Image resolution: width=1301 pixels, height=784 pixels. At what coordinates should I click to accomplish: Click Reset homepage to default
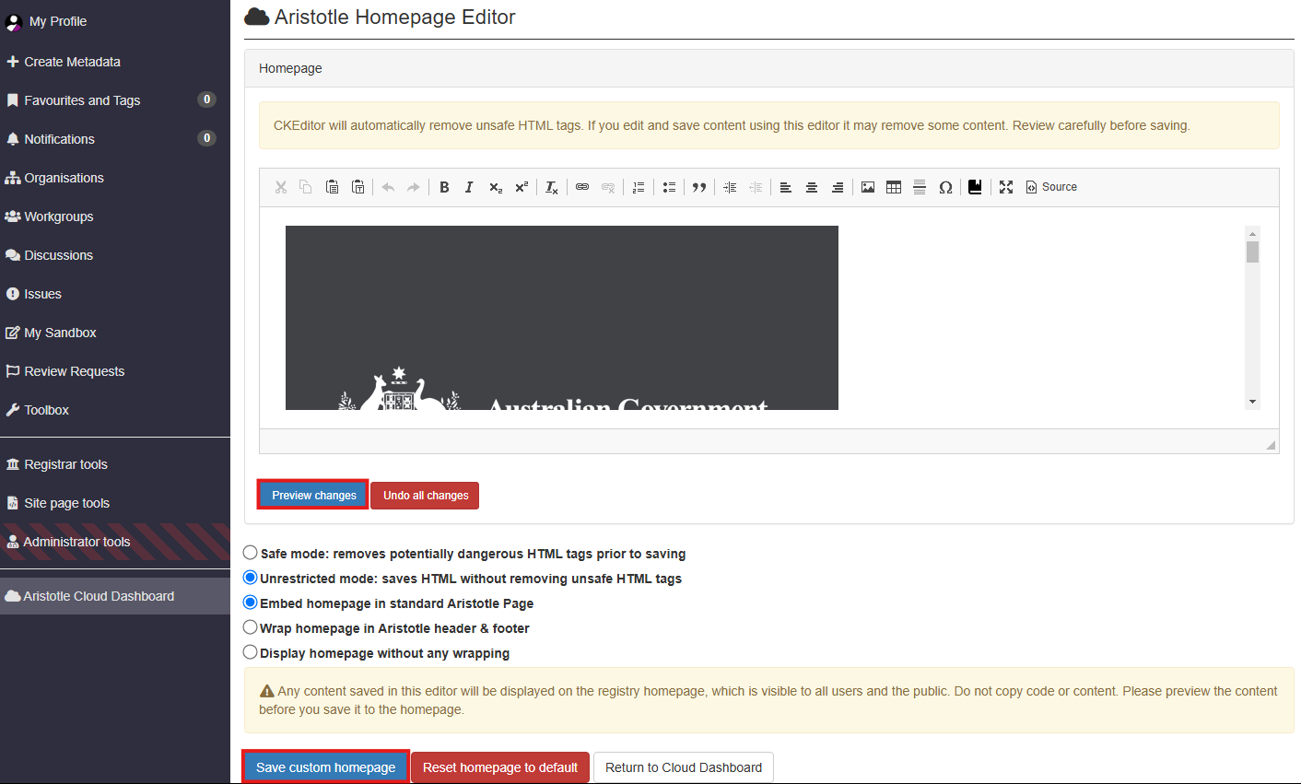pyautogui.click(x=499, y=767)
